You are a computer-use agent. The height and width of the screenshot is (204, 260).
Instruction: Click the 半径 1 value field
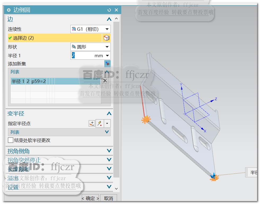[82, 55]
